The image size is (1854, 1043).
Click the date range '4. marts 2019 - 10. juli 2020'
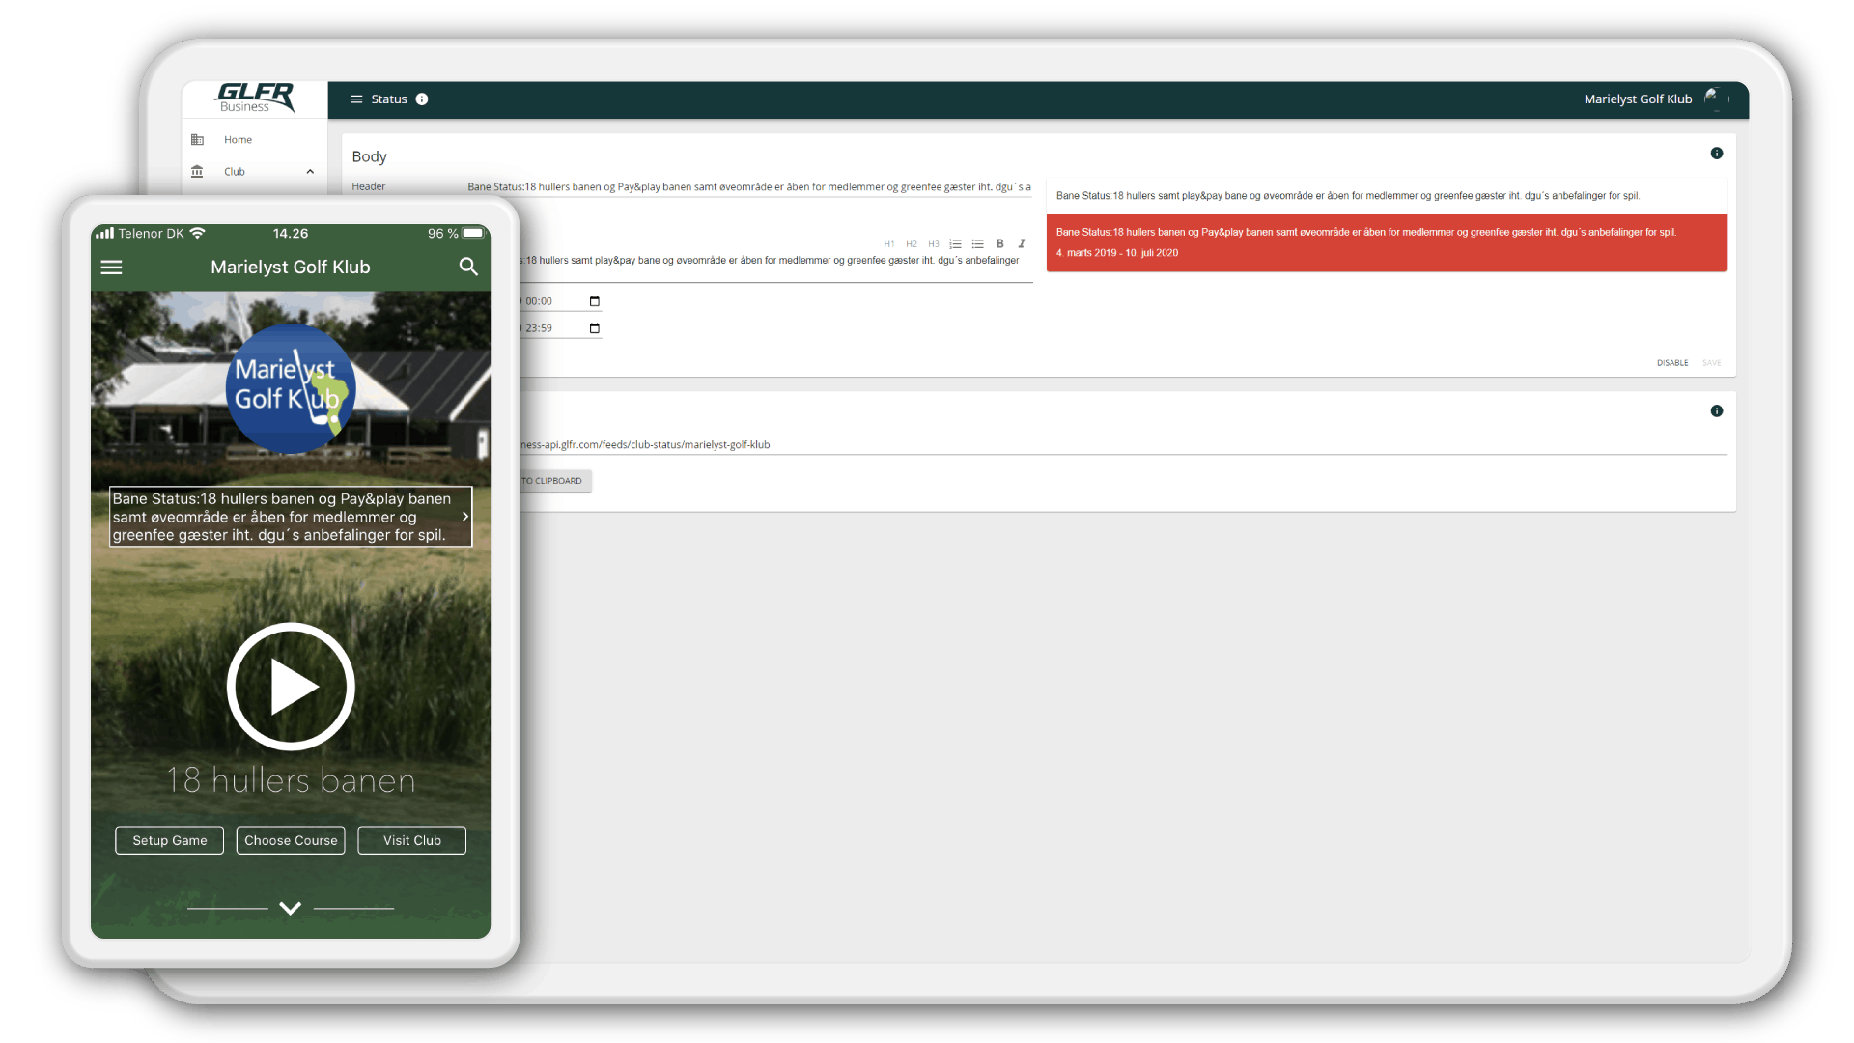click(1117, 253)
